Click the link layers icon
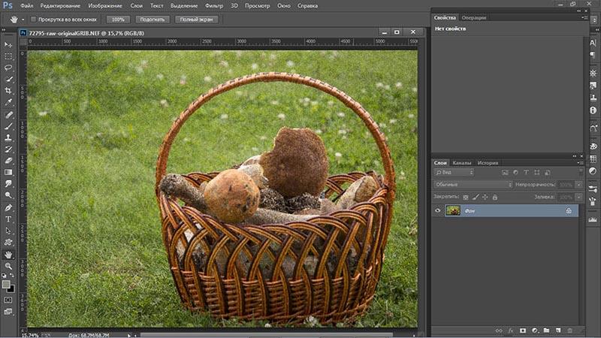This screenshot has height=338, width=601. pos(499,330)
